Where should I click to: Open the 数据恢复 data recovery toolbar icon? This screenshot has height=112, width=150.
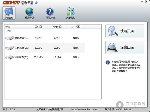coord(9,13)
